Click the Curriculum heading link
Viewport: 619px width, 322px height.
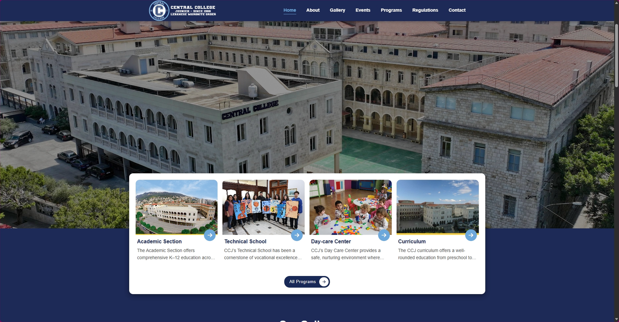coord(412,241)
